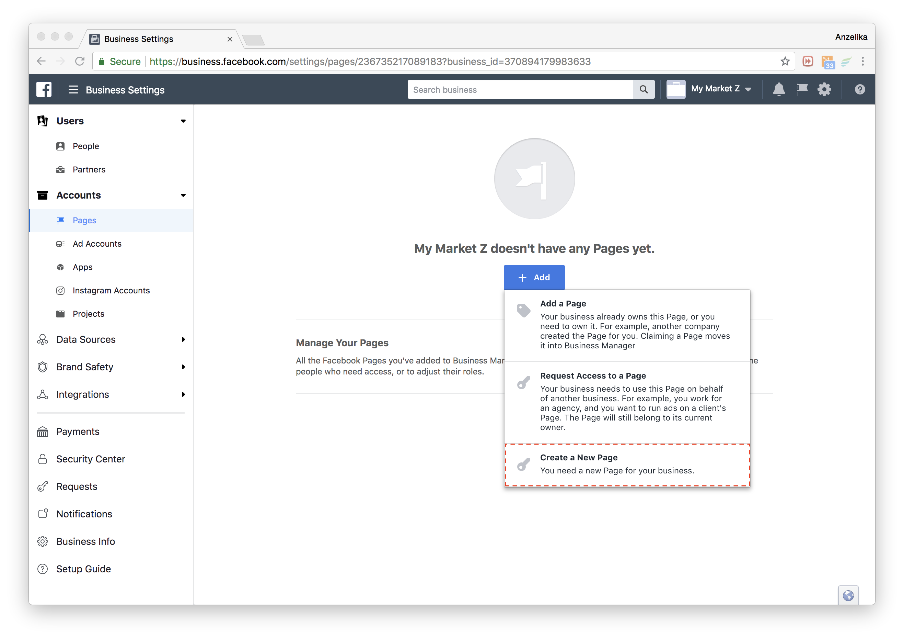
Task: Go to Apps in the sidebar
Action: coord(111,267)
